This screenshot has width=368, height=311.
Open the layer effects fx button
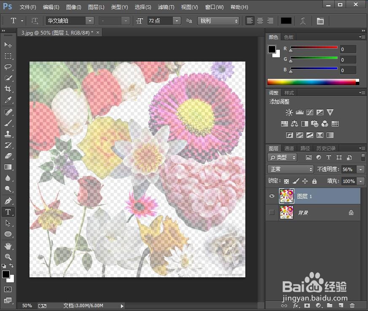(x=296, y=306)
